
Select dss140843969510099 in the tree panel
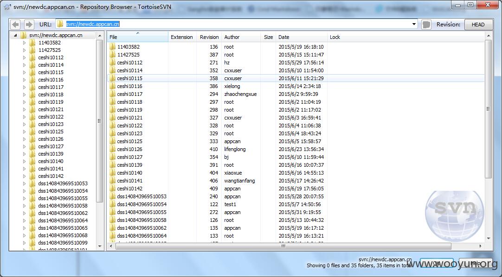[x=63, y=243]
